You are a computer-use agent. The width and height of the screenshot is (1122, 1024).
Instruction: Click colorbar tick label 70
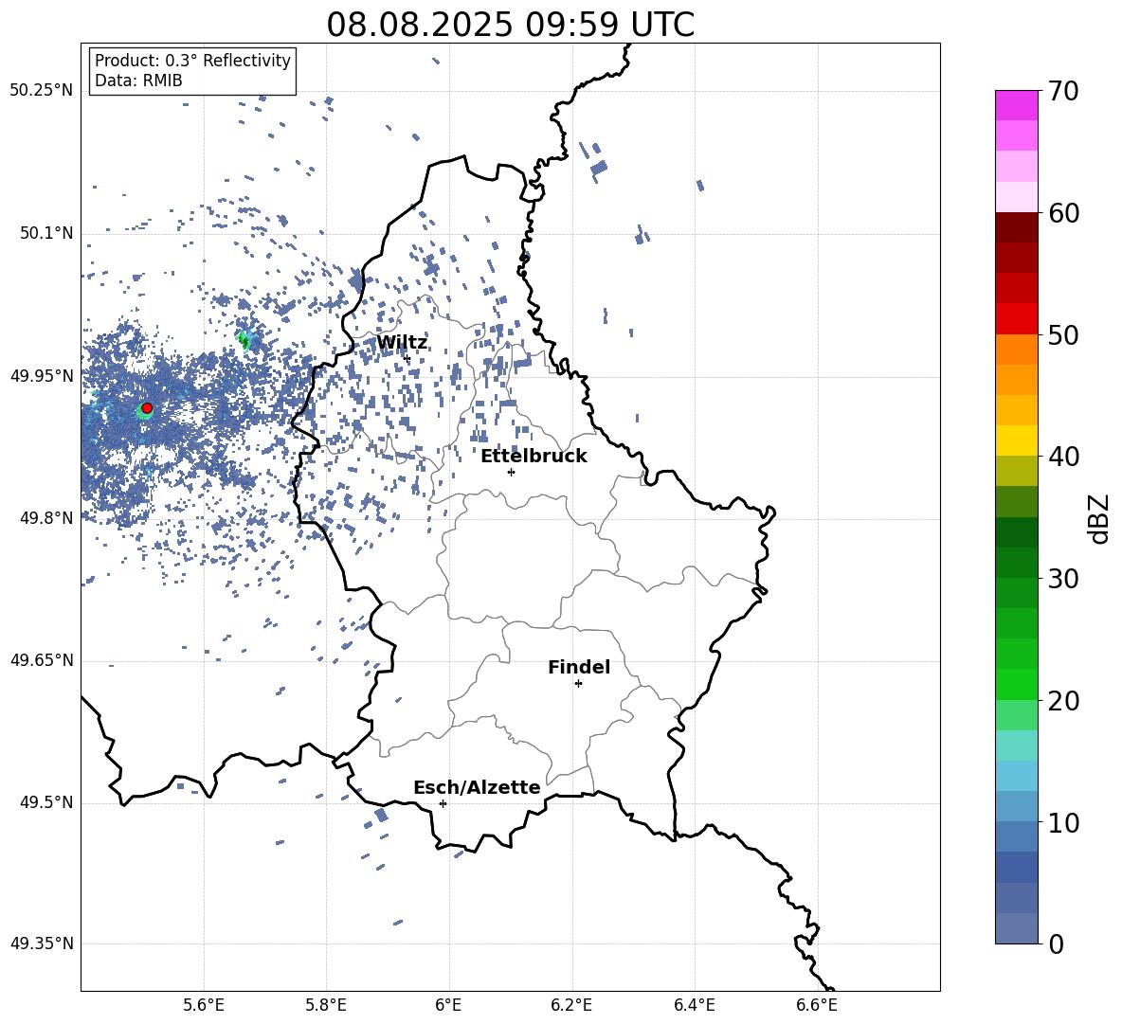pos(1063,92)
